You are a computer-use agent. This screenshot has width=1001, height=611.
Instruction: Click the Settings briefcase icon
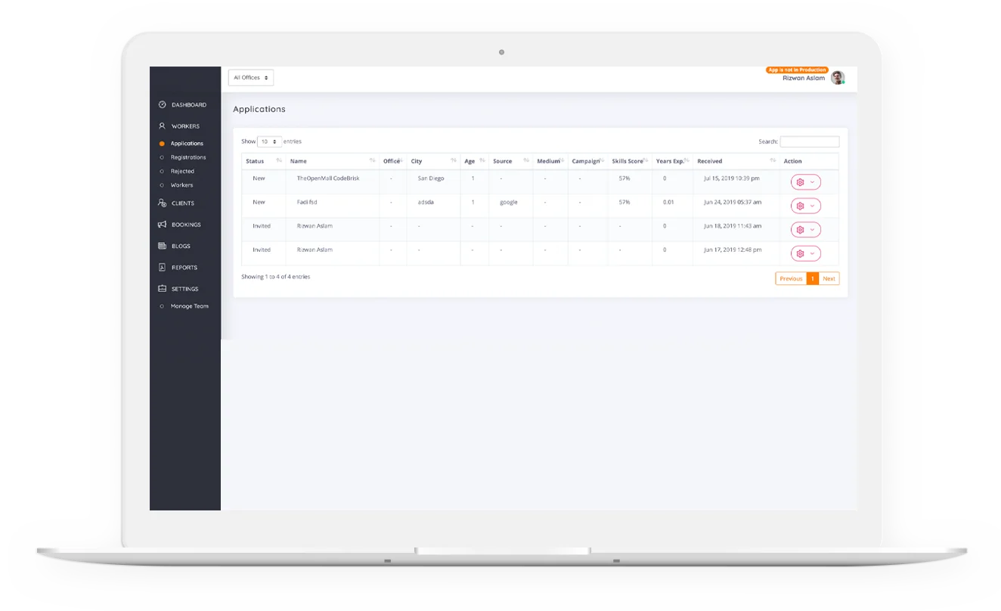click(162, 289)
